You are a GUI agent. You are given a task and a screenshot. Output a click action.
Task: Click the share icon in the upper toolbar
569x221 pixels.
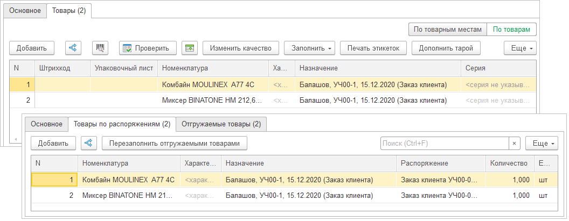(73, 48)
